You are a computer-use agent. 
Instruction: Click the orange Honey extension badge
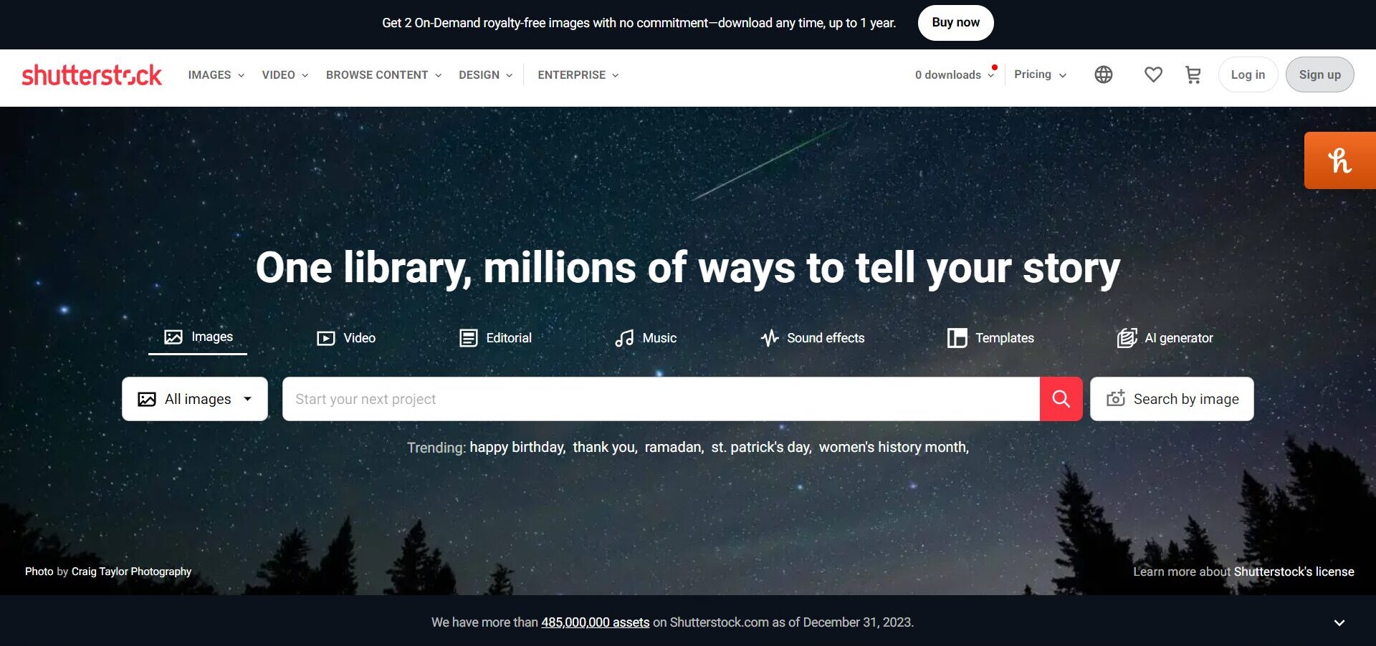pyautogui.click(x=1339, y=160)
